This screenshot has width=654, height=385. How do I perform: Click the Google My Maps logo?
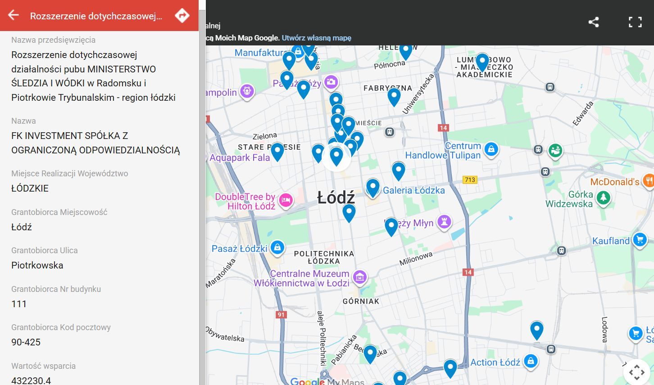(x=327, y=381)
